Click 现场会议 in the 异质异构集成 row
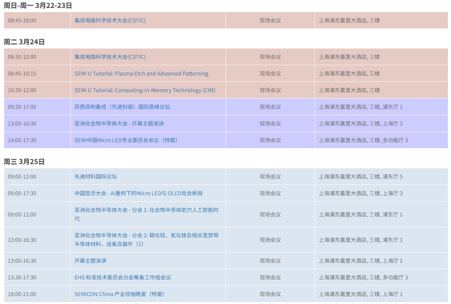 [x=271, y=107]
